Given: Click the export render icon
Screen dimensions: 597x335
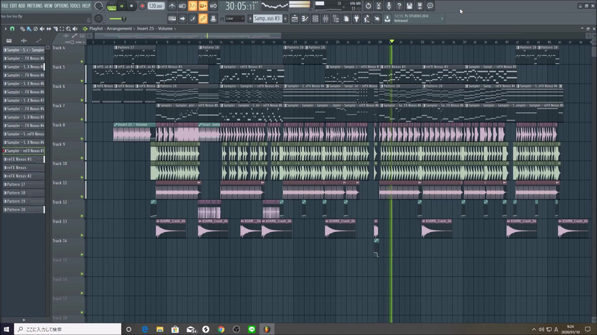Looking at the screenshot, I should click(420, 6).
